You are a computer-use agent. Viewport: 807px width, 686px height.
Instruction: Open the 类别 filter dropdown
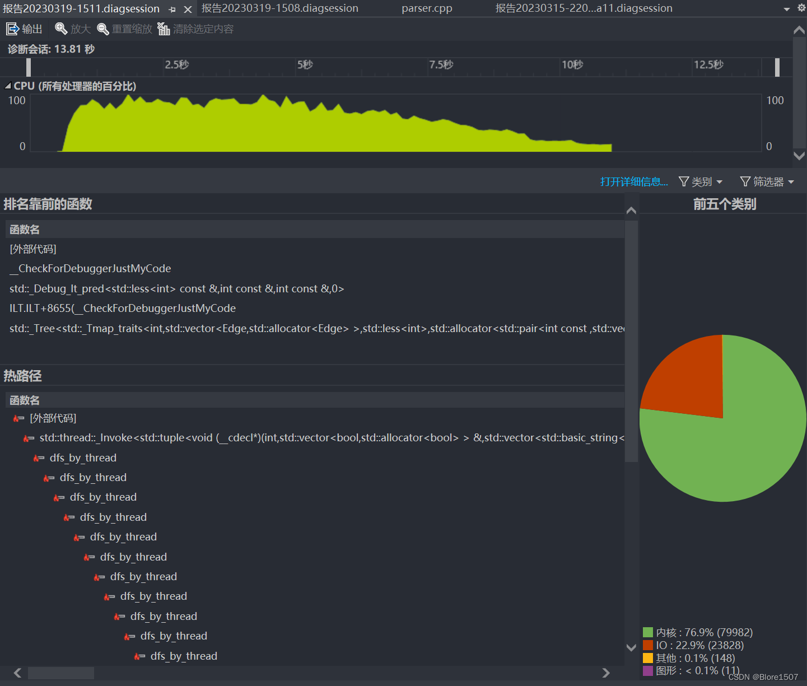click(x=701, y=181)
